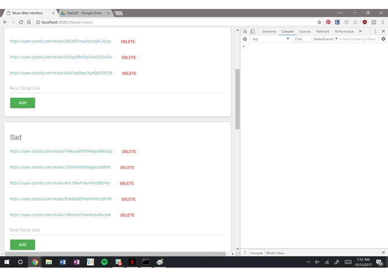Screen dimensions: 388x276
Task: Delete track 2dlEdDEmuQsrcXaAL3Znzi
Action: point(128,41)
